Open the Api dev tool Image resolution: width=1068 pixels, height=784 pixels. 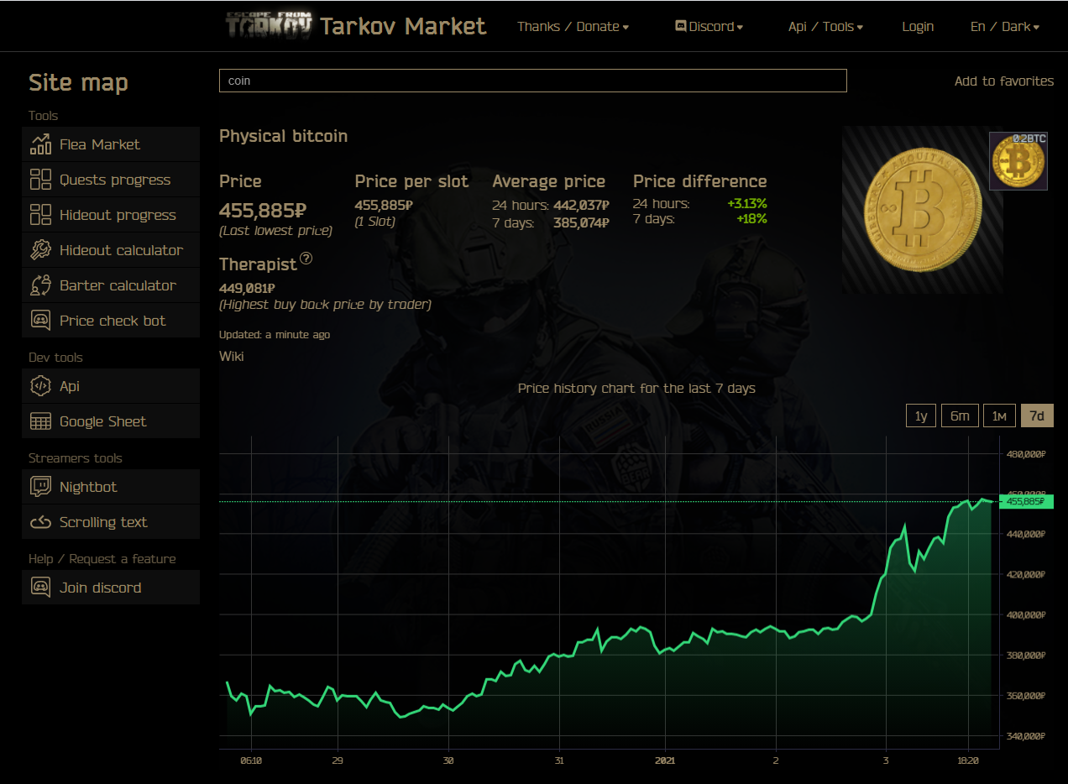point(111,386)
